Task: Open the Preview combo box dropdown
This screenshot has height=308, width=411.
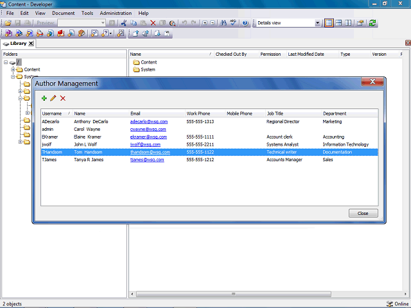Action: point(103,23)
